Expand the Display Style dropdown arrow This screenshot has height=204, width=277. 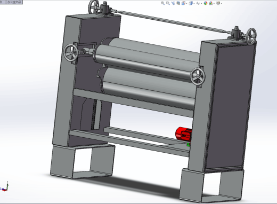194,3
